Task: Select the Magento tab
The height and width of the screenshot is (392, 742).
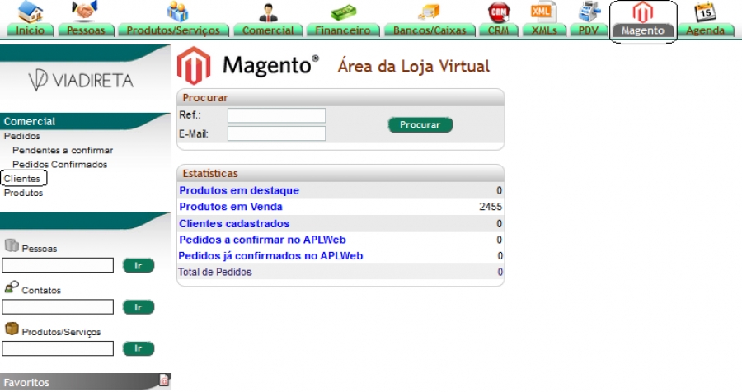Action: pyautogui.click(x=642, y=30)
